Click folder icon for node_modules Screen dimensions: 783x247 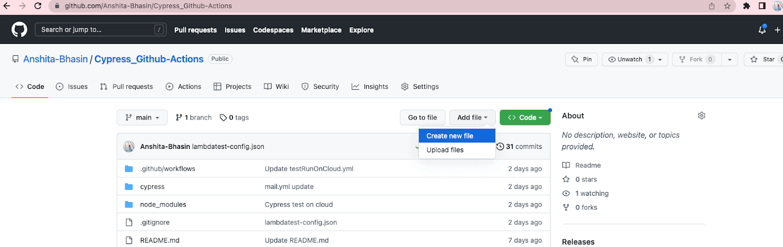(x=129, y=205)
